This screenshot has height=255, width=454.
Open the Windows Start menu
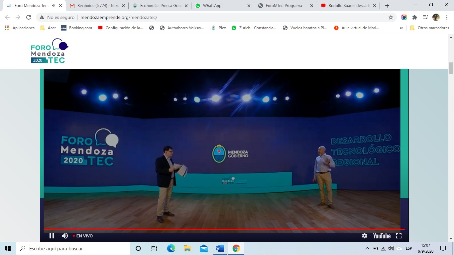pyautogui.click(x=8, y=248)
